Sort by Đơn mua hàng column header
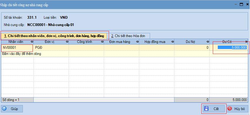 (122, 42)
